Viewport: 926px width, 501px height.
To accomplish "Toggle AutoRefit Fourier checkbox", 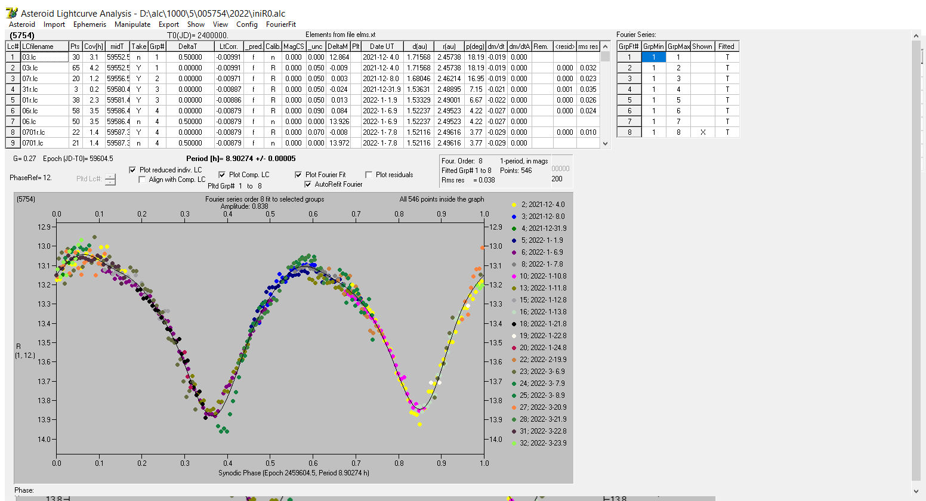I will point(308,184).
